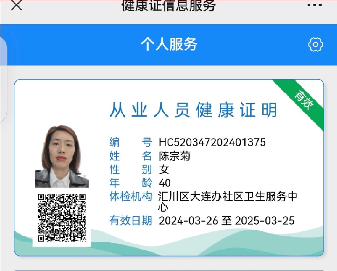This screenshot has height=271, width=337.
Task: Tap the gender value 女
Action: [x=164, y=170]
